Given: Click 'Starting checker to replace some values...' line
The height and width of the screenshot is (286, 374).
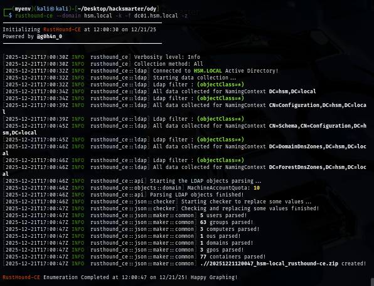Looking at the screenshot, I should 246,202.
